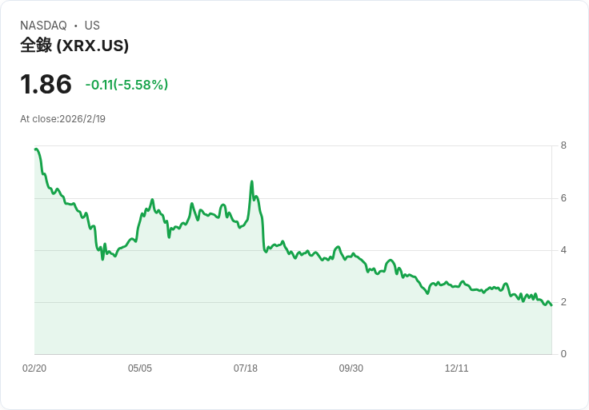
Task: Click the -0.11(-5.58%) price change
Action: point(126,85)
